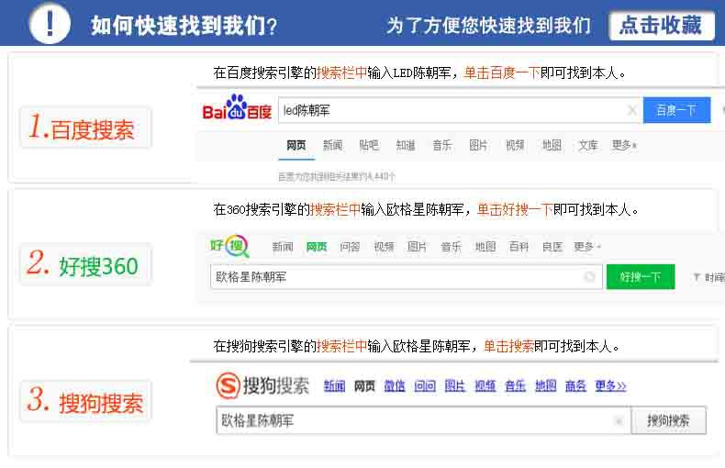Open the Baidu 音乐 tab

click(x=442, y=146)
